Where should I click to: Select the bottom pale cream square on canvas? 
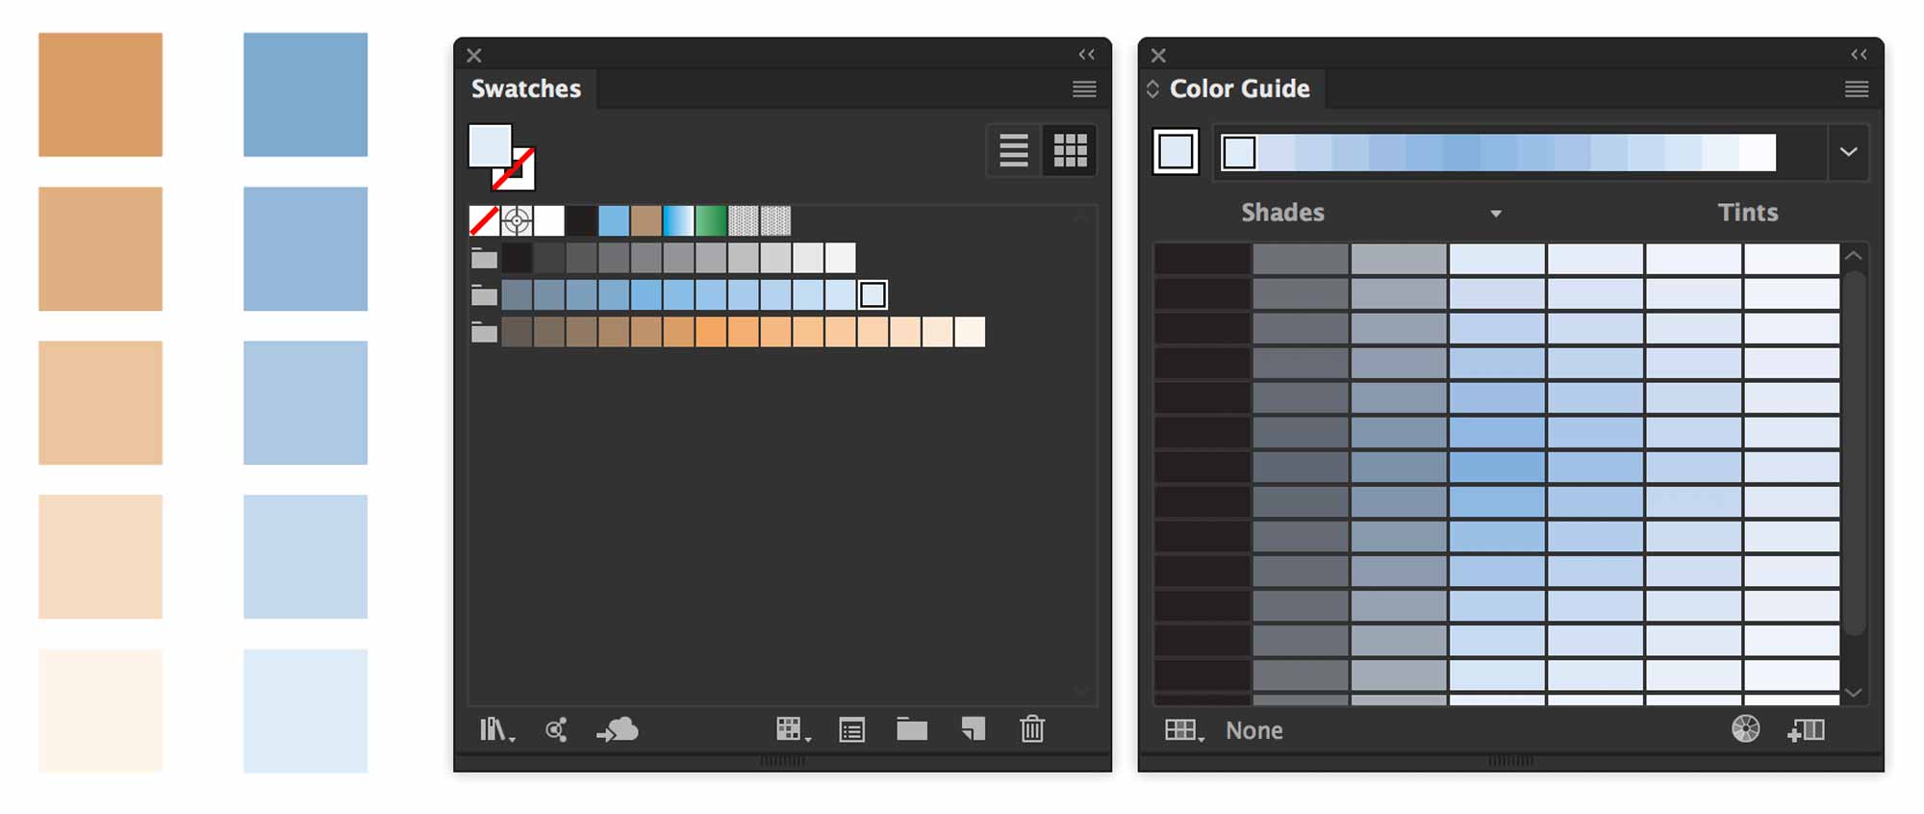(x=100, y=710)
